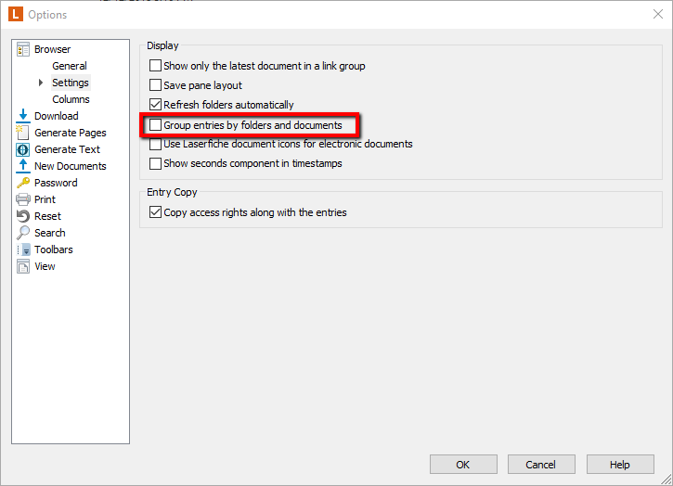Click the Reset undo arrow icon

(x=23, y=216)
